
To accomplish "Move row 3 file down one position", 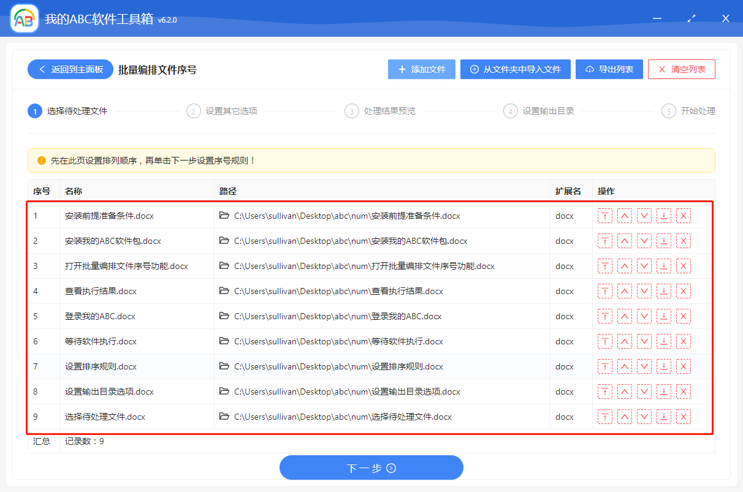I will tap(644, 266).
